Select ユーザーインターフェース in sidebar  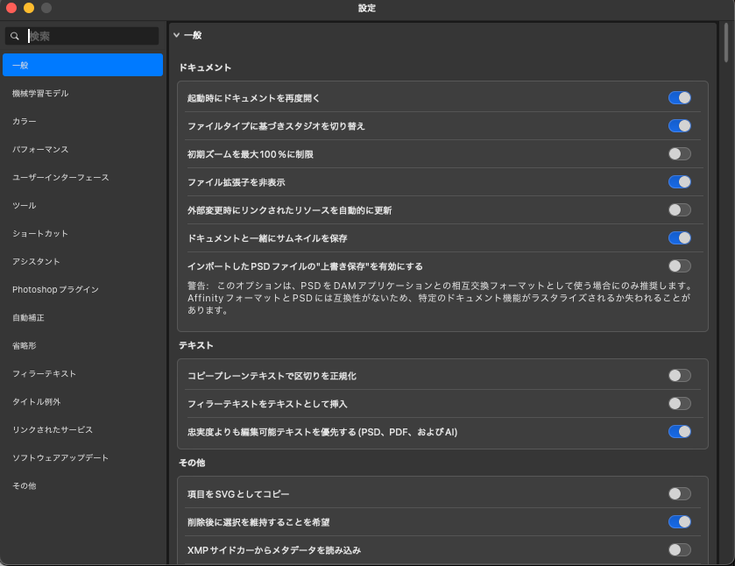coord(60,177)
